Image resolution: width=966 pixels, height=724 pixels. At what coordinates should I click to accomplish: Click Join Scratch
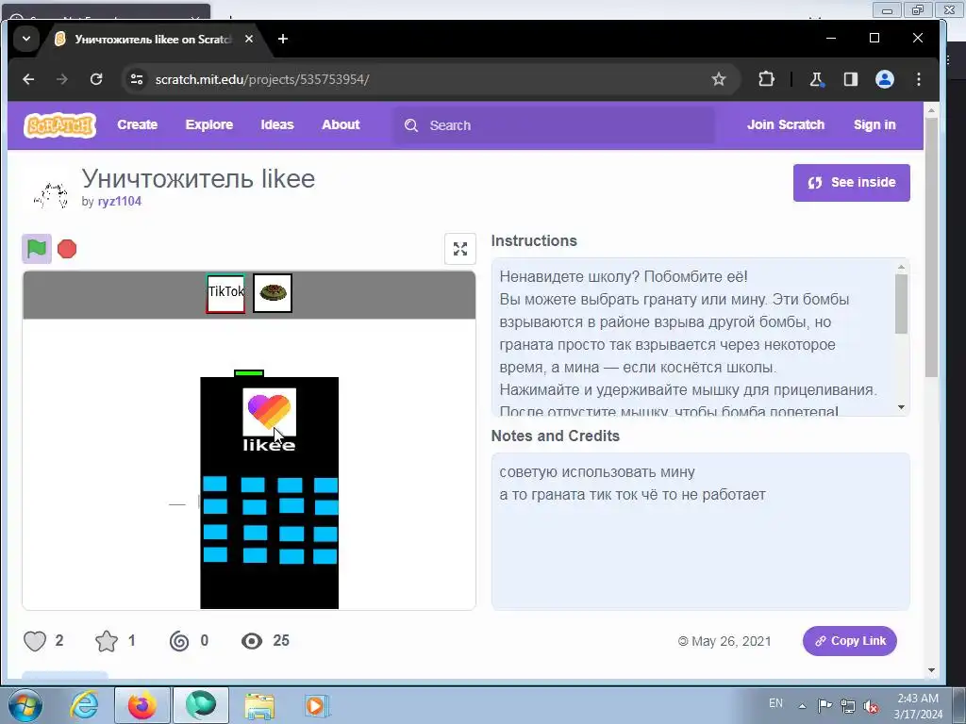[x=786, y=124]
